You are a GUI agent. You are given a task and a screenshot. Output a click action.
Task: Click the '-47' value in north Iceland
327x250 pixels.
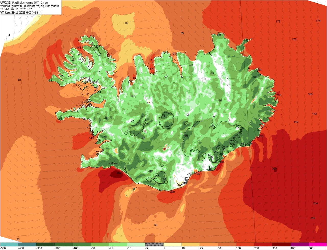tap(191, 65)
